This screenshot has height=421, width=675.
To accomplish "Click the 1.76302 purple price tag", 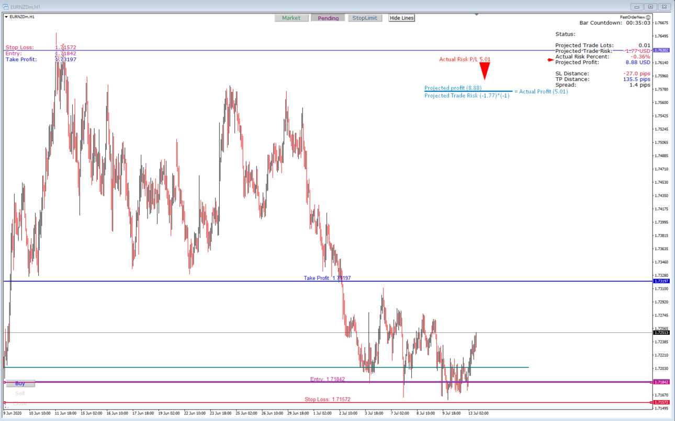I will (661, 50).
